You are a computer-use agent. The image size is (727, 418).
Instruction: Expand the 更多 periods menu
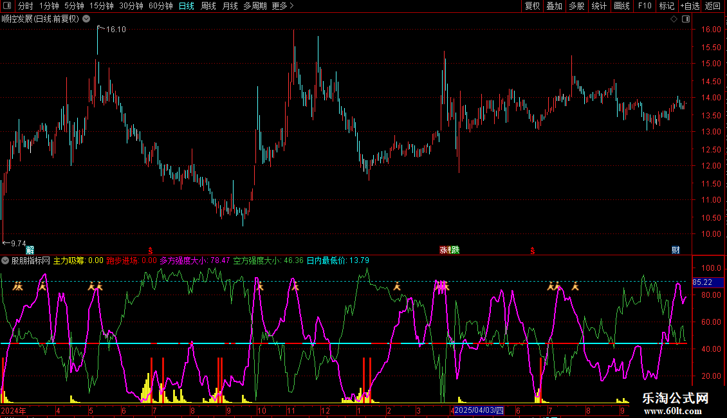click(282, 6)
